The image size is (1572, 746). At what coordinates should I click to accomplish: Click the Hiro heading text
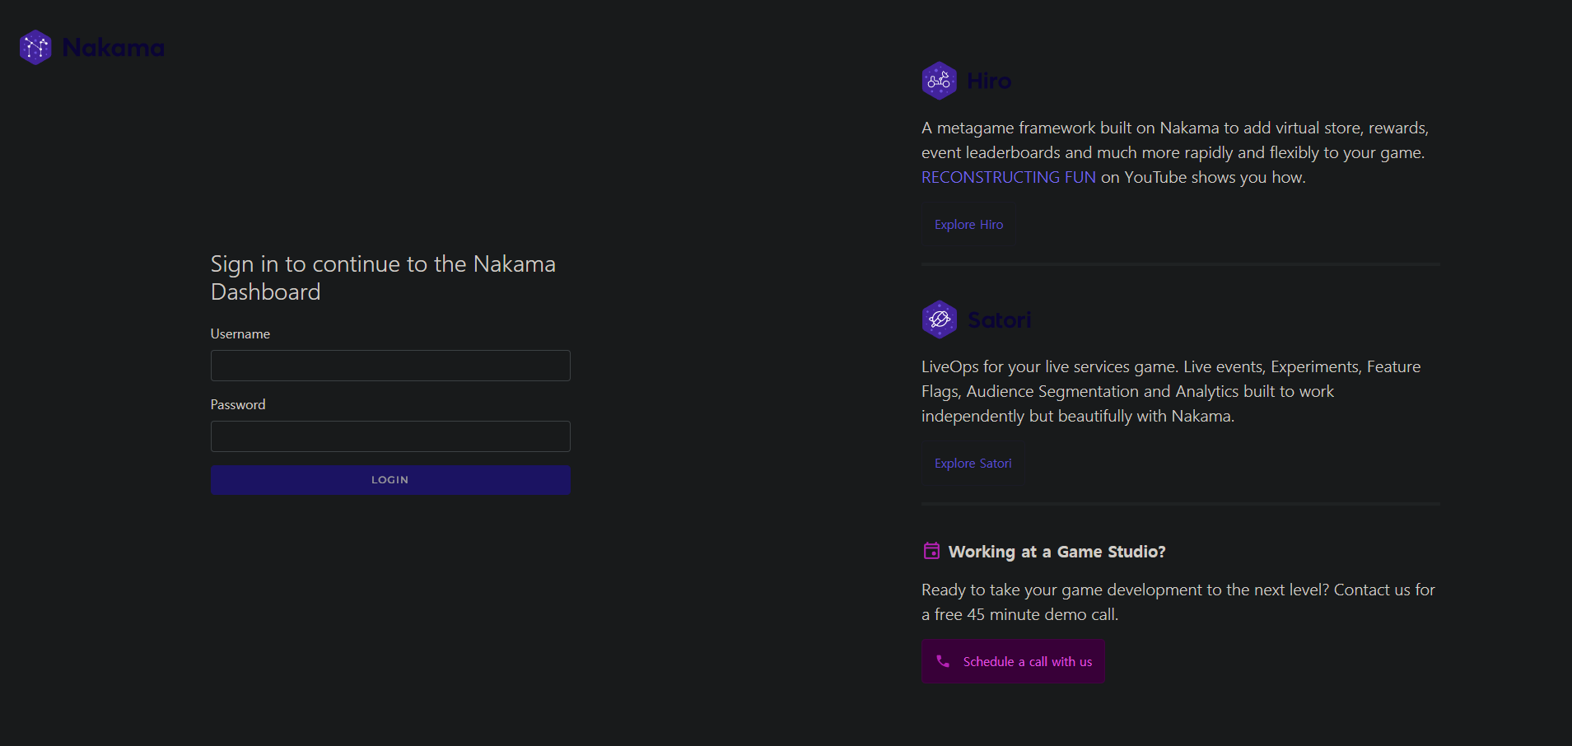(989, 81)
